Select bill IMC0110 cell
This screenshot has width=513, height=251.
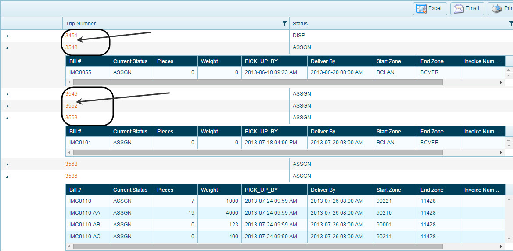[88, 201]
